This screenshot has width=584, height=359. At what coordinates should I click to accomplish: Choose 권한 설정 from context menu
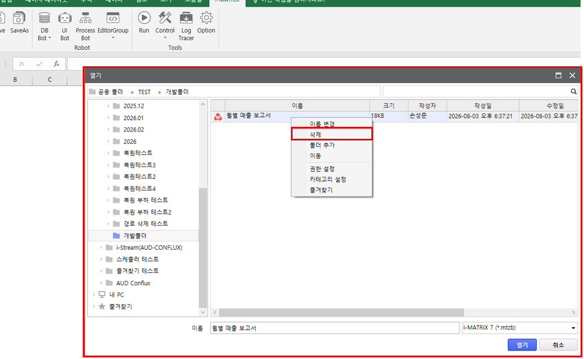coord(332,169)
